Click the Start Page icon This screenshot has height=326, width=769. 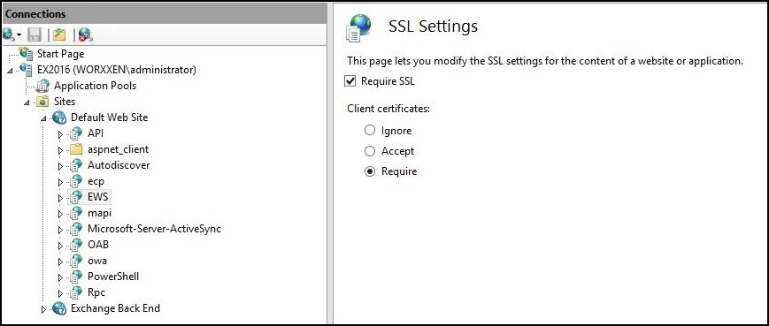pos(27,53)
